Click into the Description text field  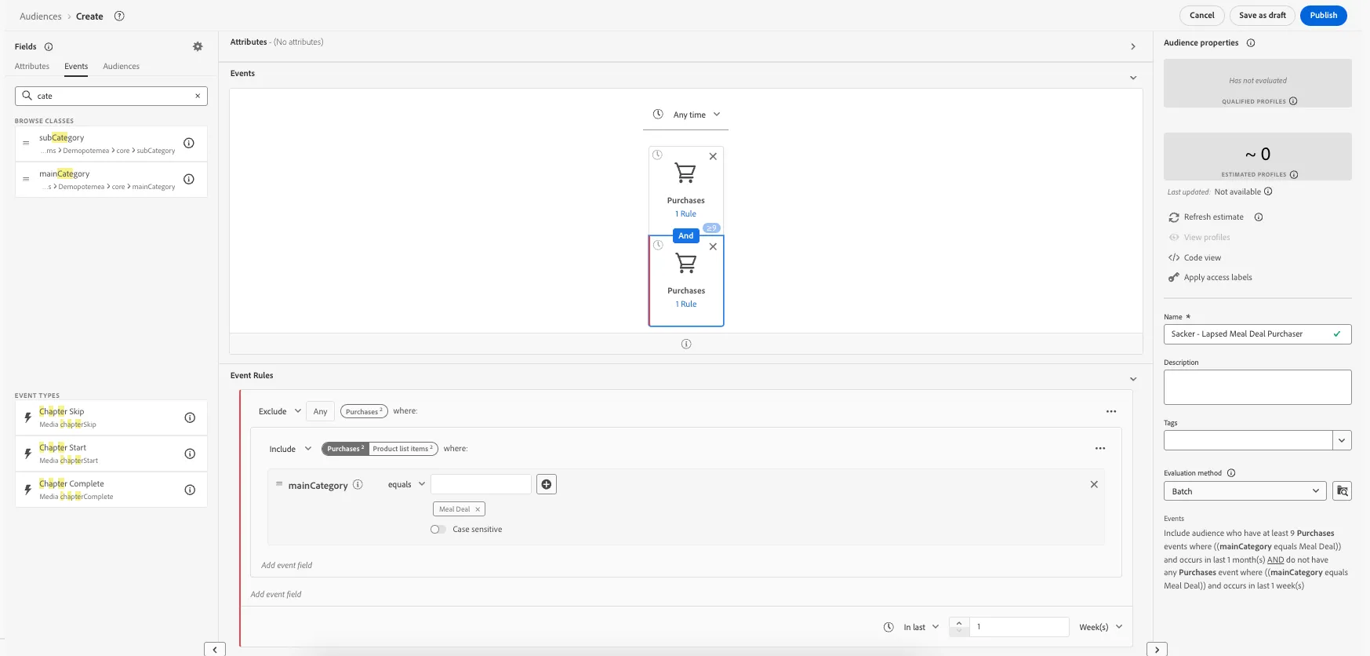click(1257, 387)
